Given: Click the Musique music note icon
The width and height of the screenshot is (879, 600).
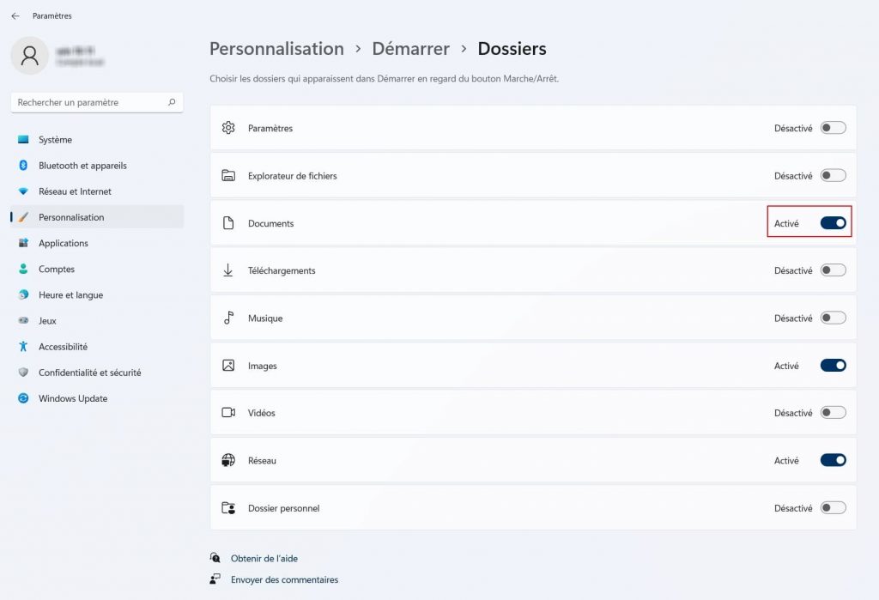Looking at the screenshot, I should click(228, 318).
